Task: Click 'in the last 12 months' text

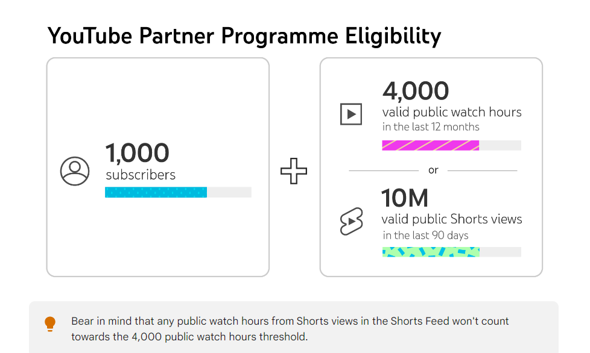Action: tap(431, 127)
